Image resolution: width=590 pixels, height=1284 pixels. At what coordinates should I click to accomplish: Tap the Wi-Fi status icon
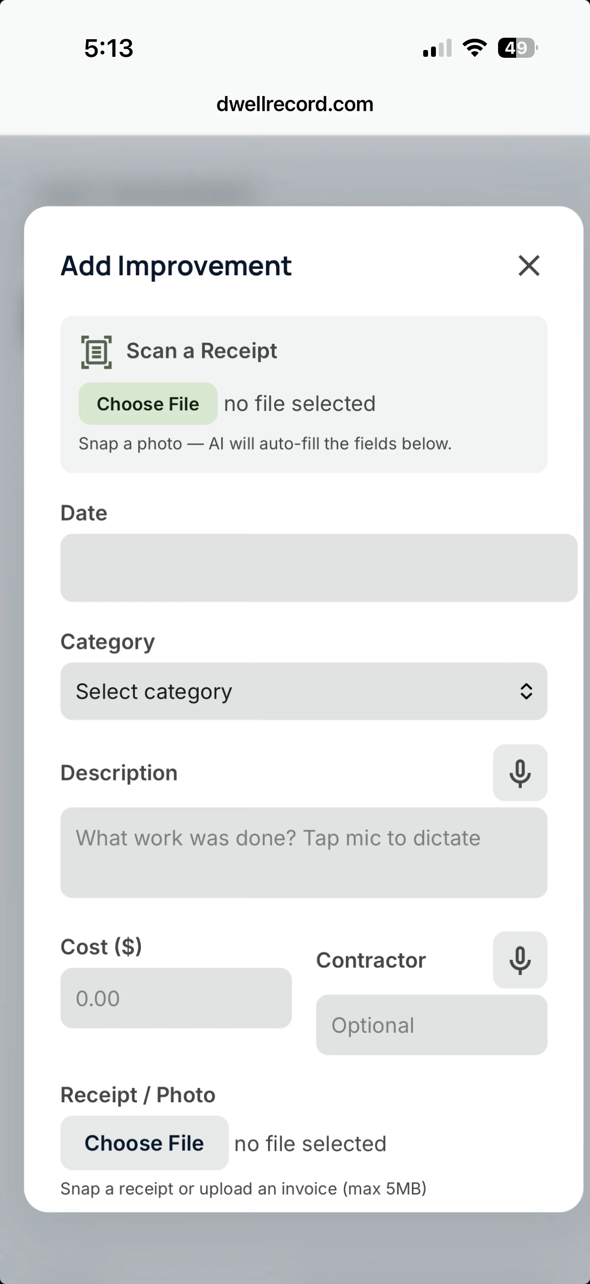coord(475,48)
